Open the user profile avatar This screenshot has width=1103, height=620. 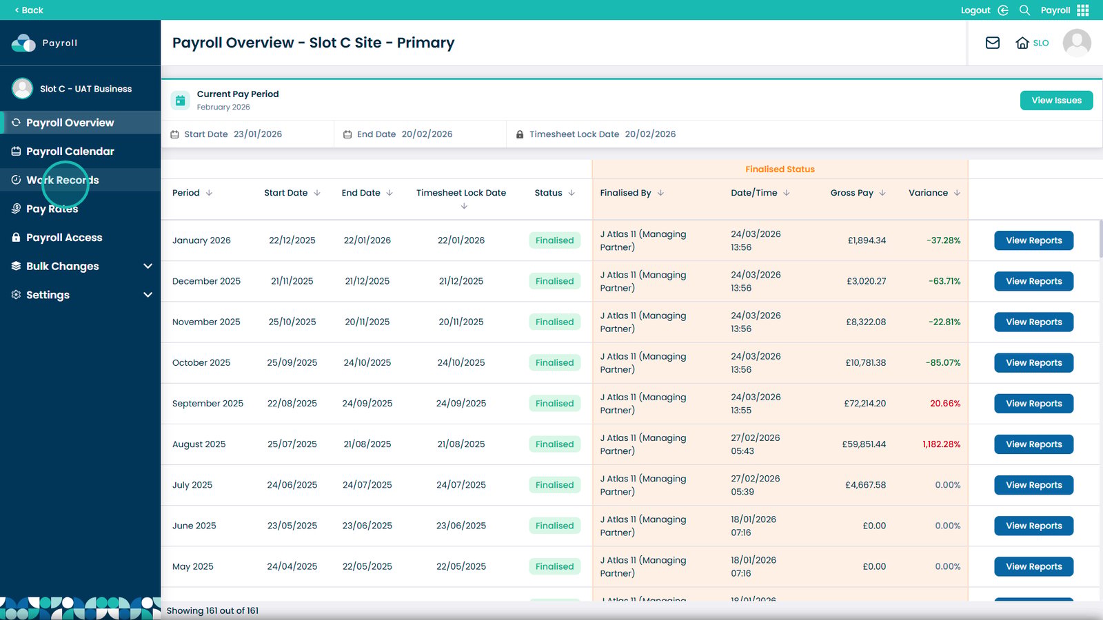pos(1077,43)
